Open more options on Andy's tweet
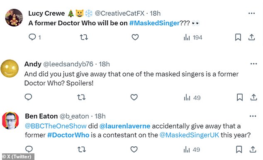 click(x=253, y=64)
